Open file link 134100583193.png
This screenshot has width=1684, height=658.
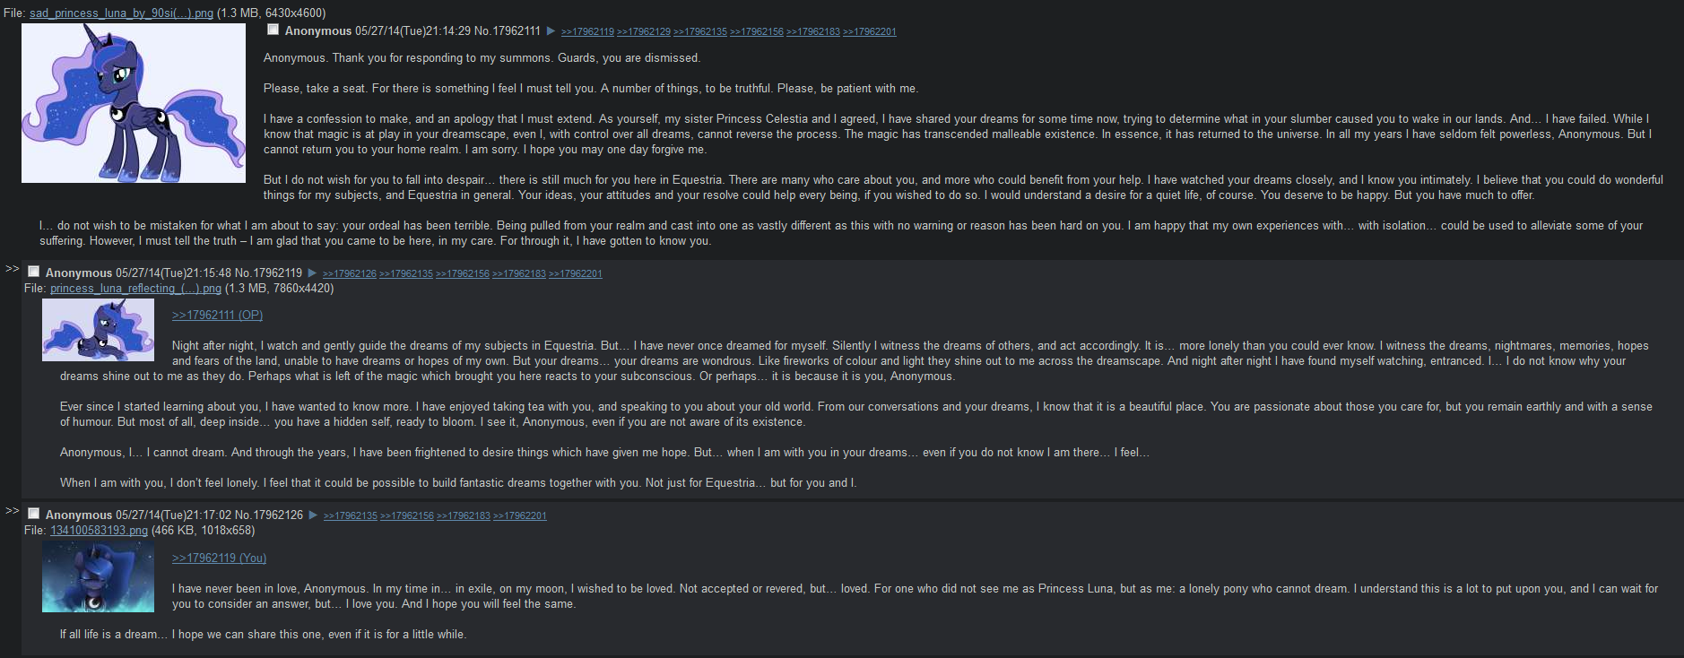point(99,531)
